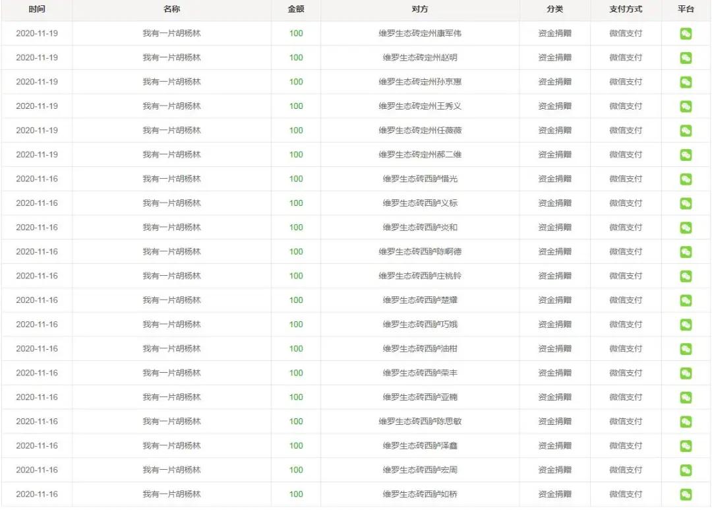The width and height of the screenshot is (712, 510).
Task: Click the 平台 column header
Action: click(x=686, y=9)
